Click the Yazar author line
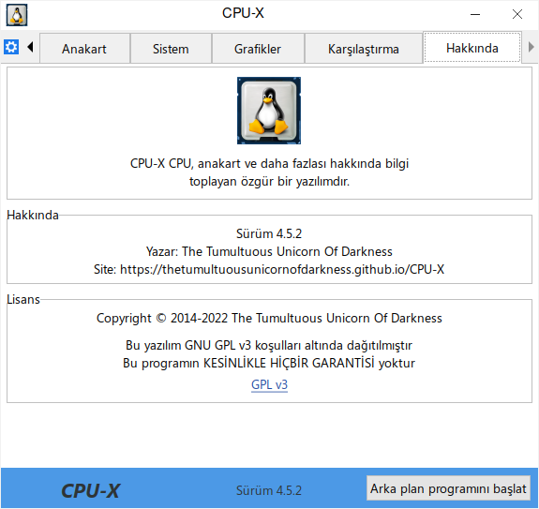Image resolution: width=539 pixels, height=509 pixels. click(269, 251)
